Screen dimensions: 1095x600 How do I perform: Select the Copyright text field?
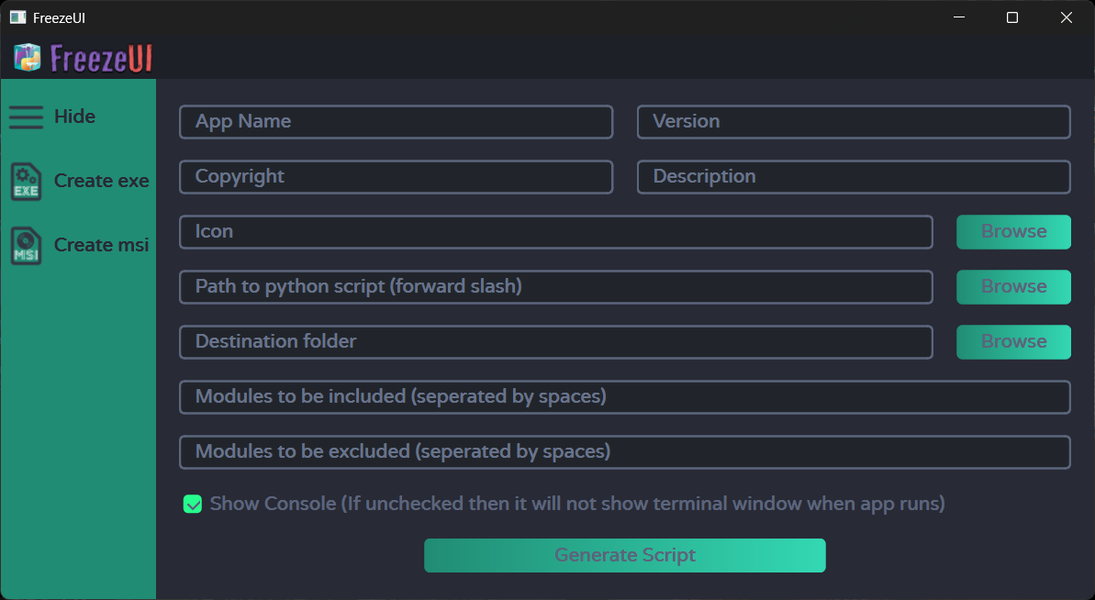pyautogui.click(x=396, y=177)
